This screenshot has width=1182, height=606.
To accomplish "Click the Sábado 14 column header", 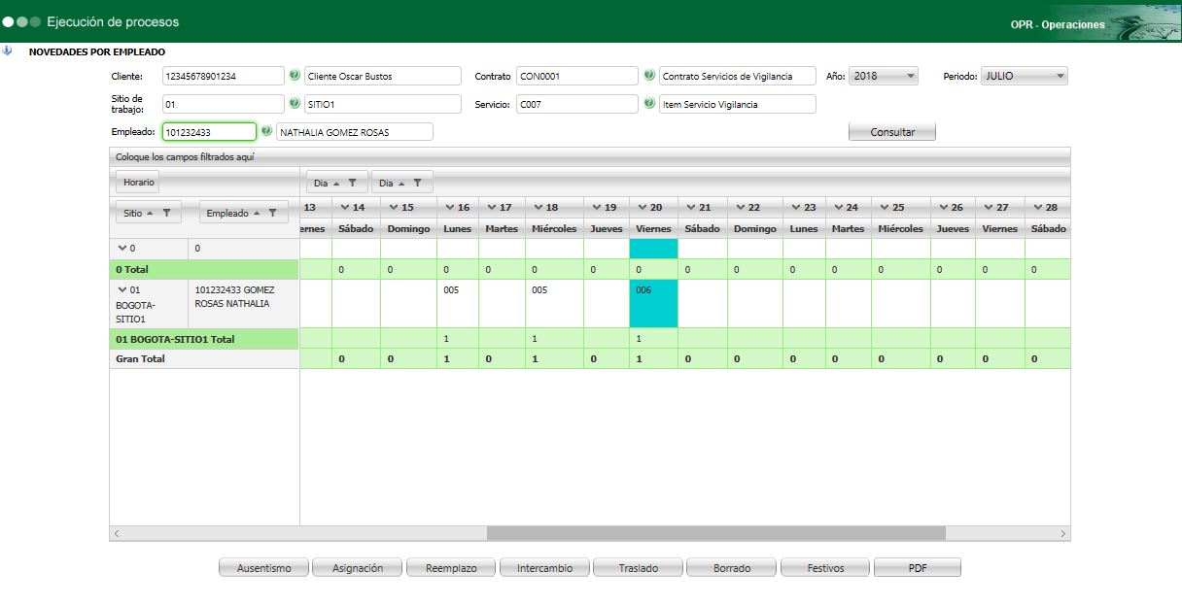I will (356, 228).
